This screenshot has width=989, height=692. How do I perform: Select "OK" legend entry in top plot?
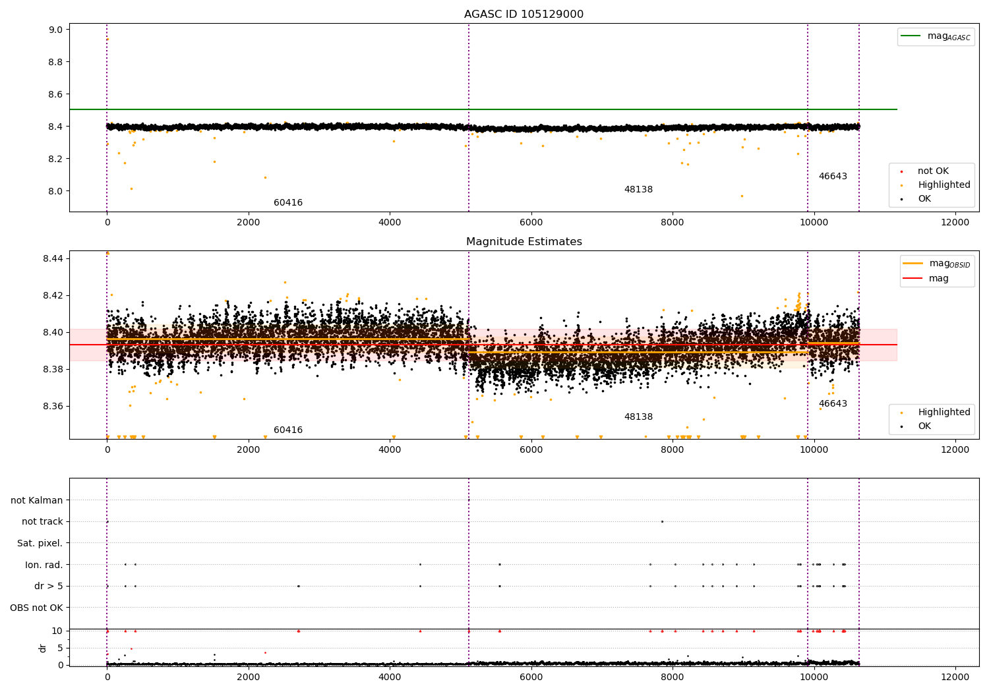(x=914, y=199)
